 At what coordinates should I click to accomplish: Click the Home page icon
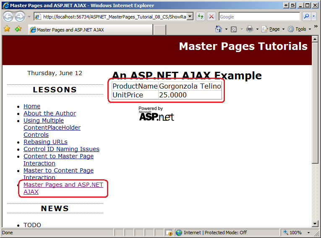pos(219,29)
